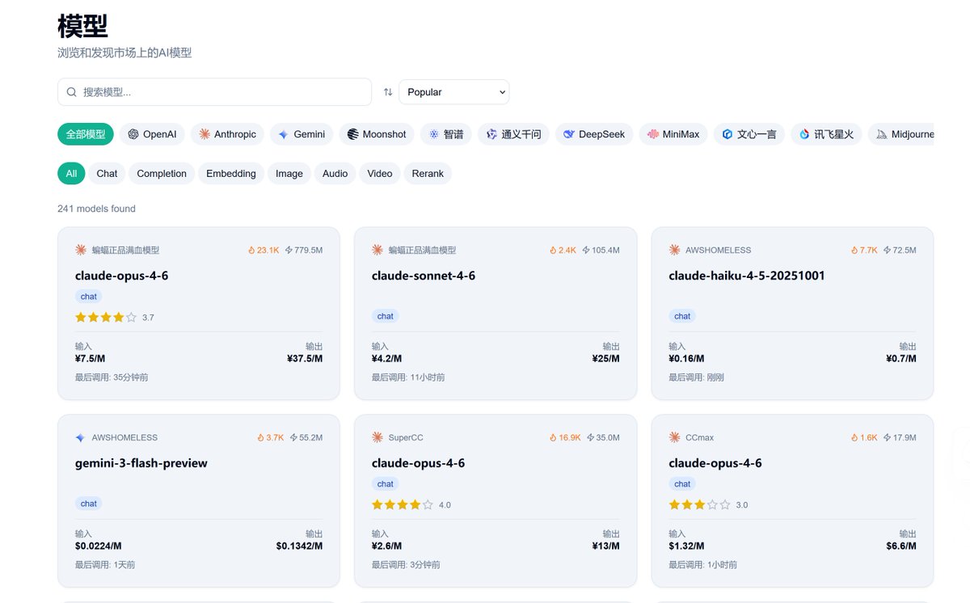This screenshot has height=603, width=970.
Task: Open the claude-sonnet-4-6 model title
Action: point(424,276)
